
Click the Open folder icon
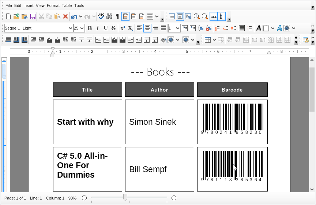point(16,16)
